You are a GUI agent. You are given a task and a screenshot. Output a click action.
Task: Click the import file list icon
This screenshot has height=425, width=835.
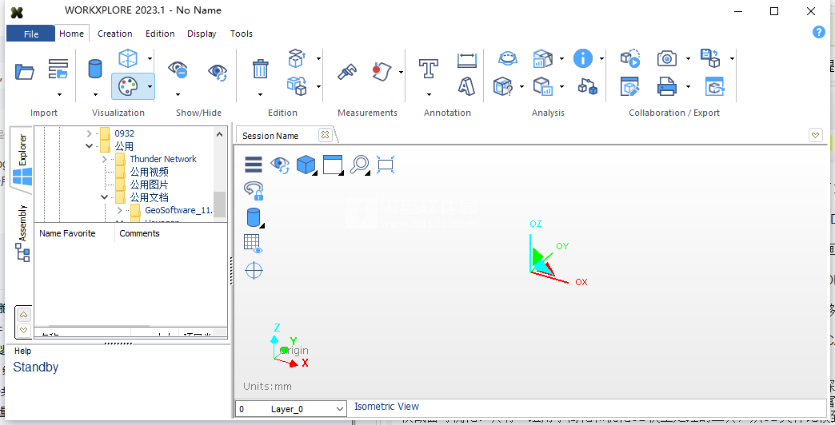coord(58,69)
